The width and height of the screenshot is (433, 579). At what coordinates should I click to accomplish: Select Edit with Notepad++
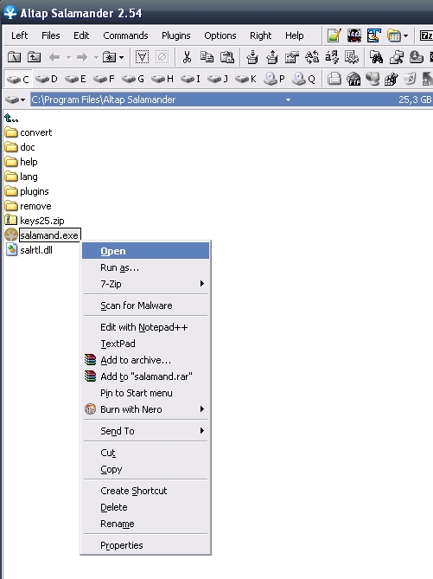click(x=146, y=327)
